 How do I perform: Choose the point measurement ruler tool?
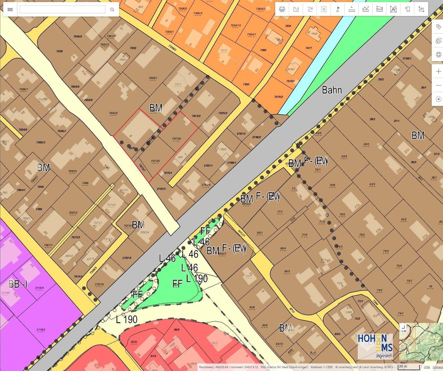pyautogui.click(x=352, y=9)
